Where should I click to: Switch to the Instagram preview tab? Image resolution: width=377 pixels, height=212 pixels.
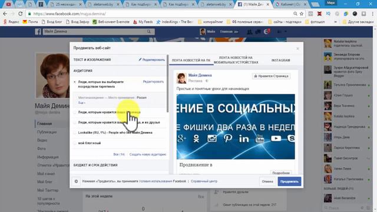280,60
